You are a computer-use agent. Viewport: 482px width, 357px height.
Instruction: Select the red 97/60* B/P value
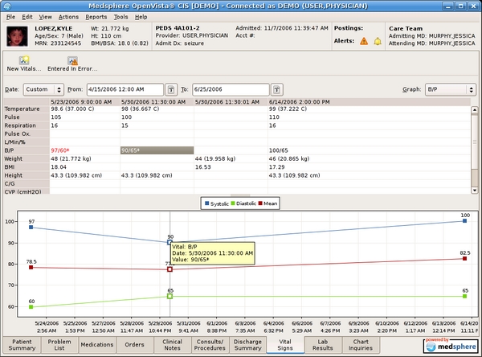tap(60, 150)
